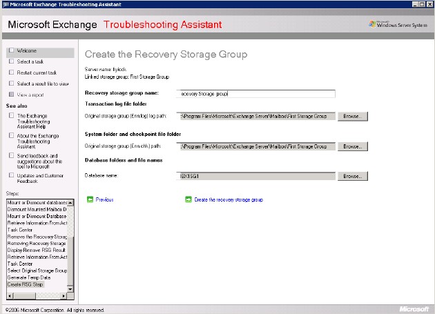Toggle the Send feedback and suggestions checkbox
Image resolution: width=435 pixels, height=314 pixels.
click(11, 155)
